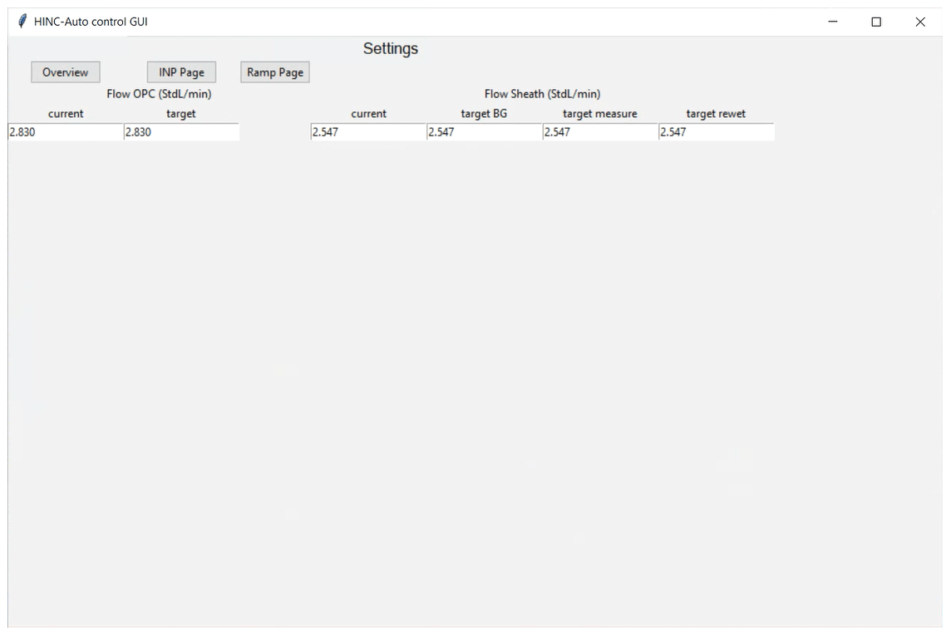The image size is (951, 636).
Task: Click the HINC-Auto control GUI title text
Action: [x=91, y=22]
